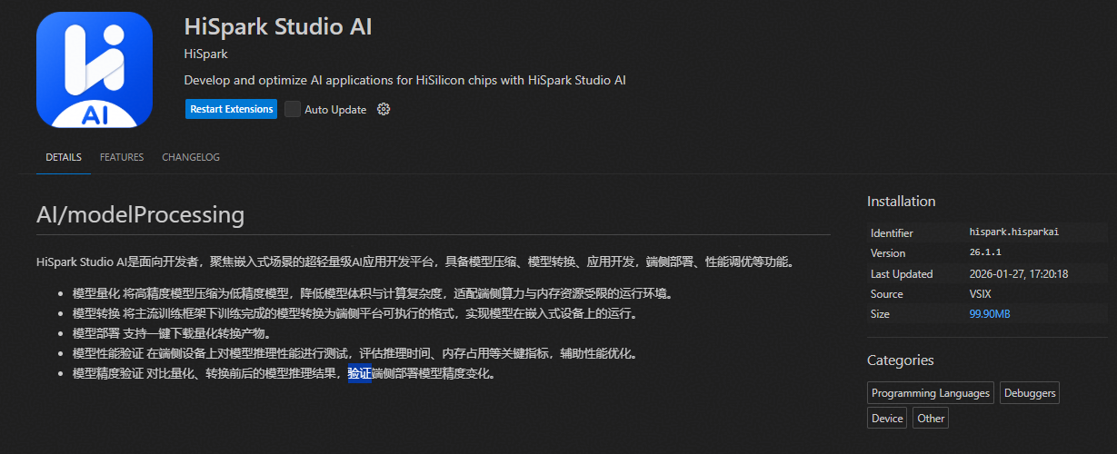Click the AI/modelProcessing heading
This screenshot has width=1117, height=454.
[140, 215]
